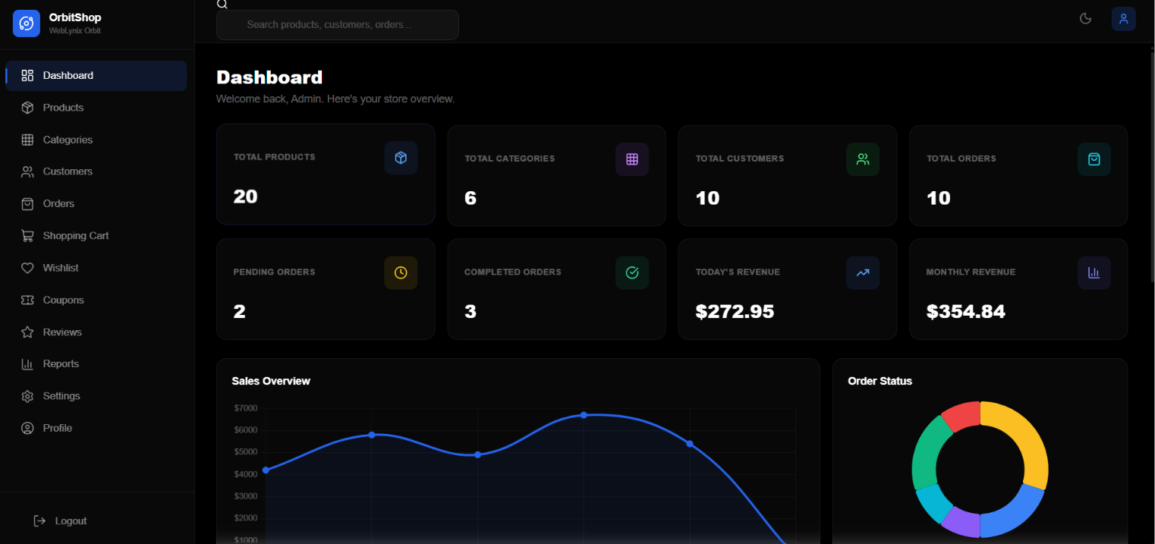Image resolution: width=1155 pixels, height=544 pixels.
Task: Select the cyan donut chart segment
Action: tap(932, 502)
